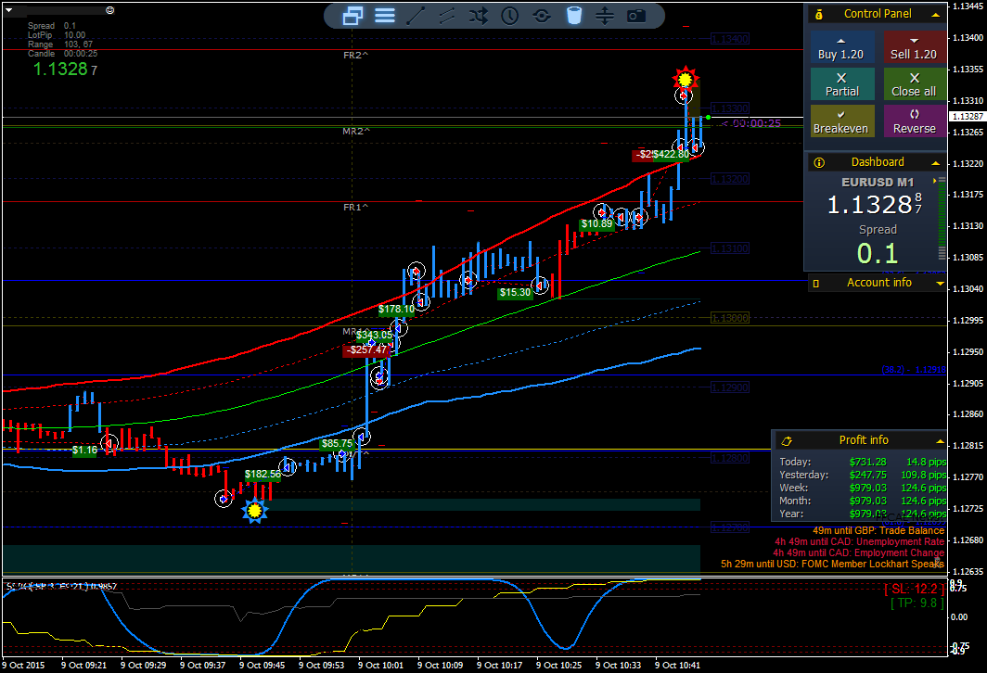Image resolution: width=987 pixels, height=673 pixels.
Task: Click the $422.80 profit label
Action: click(671, 155)
